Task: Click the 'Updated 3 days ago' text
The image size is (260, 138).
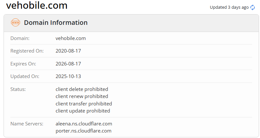Action: [229, 7]
